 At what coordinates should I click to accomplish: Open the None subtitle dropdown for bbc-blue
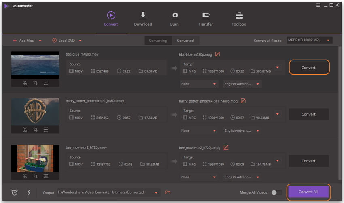[x=199, y=84]
